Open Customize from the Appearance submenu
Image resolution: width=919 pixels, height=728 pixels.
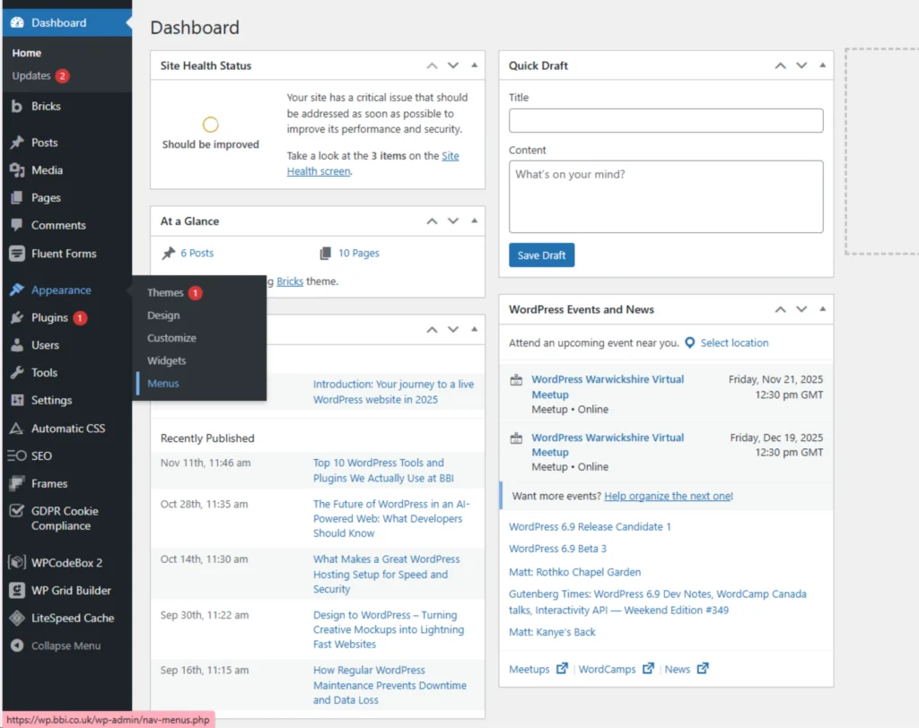click(171, 338)
